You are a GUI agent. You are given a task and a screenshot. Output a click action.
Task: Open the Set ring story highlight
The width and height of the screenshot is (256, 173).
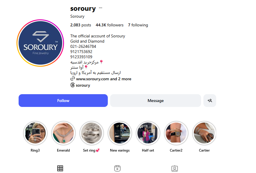[x=92, y=133]
